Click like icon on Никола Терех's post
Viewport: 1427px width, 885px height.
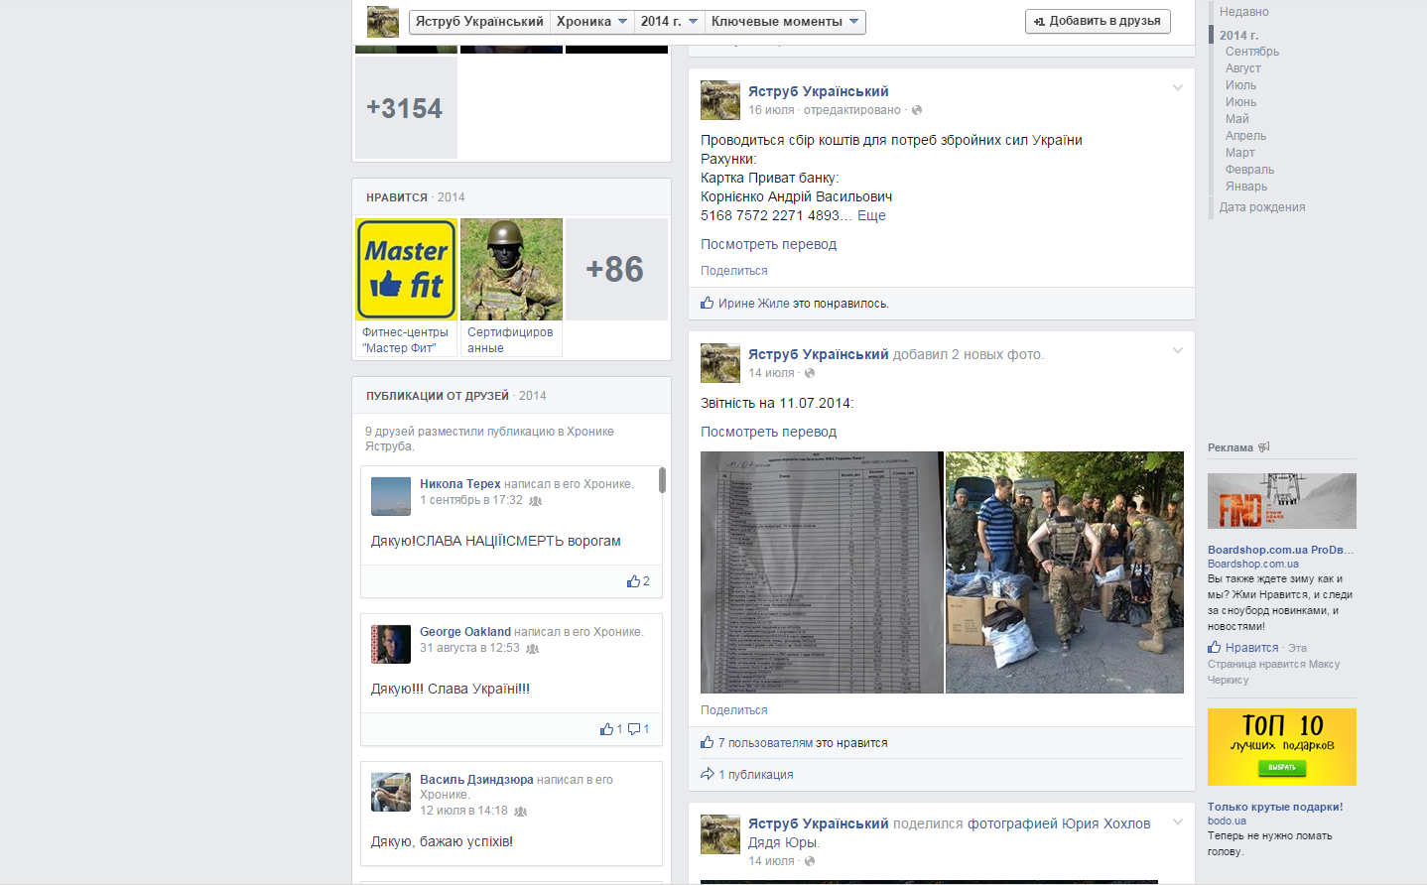633,581
